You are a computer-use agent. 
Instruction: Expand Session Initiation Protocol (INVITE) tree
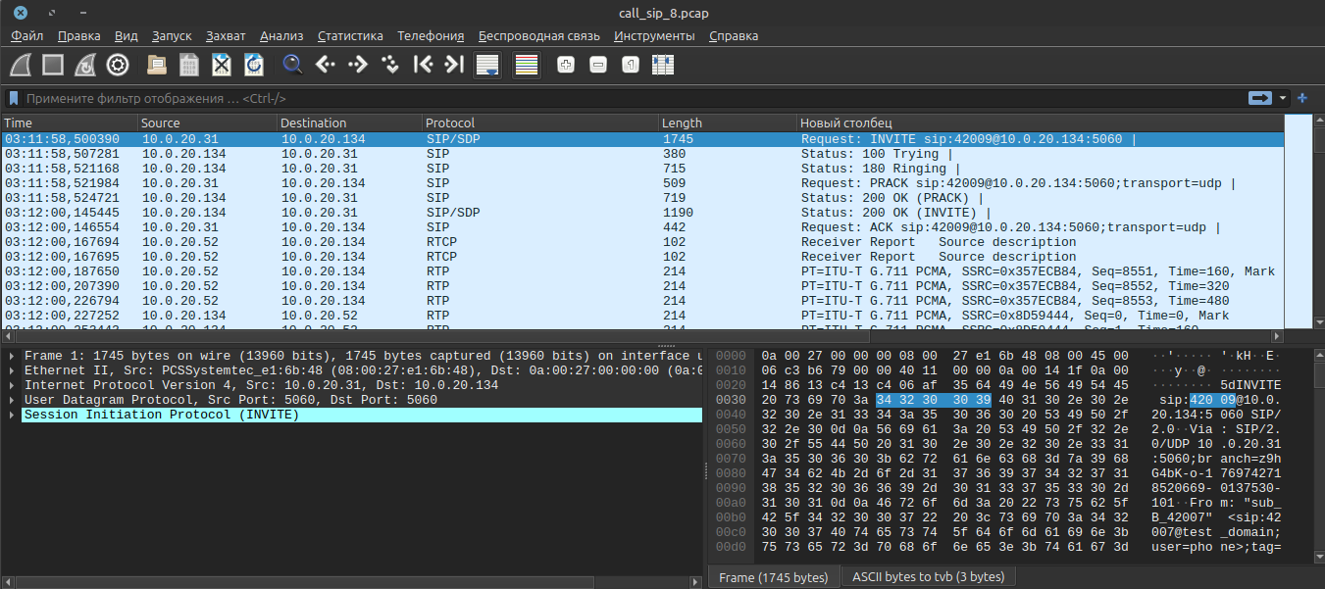(x=11, y=416)
